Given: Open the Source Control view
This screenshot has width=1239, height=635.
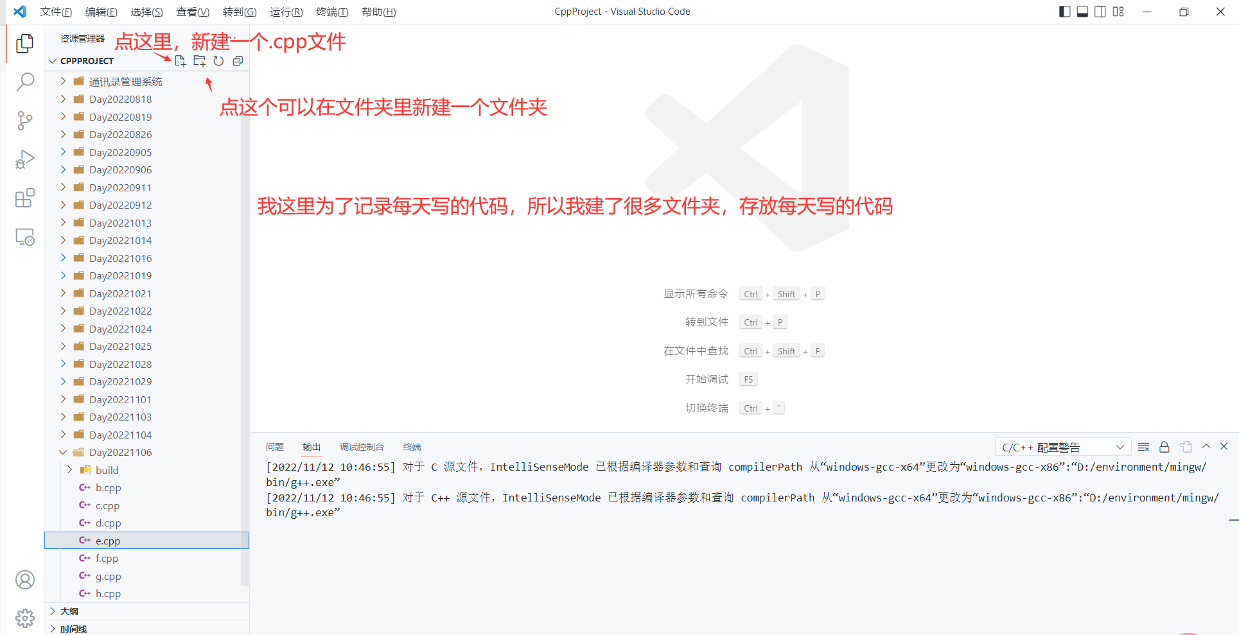Looking at the screenshot, I should click(24, 121).
